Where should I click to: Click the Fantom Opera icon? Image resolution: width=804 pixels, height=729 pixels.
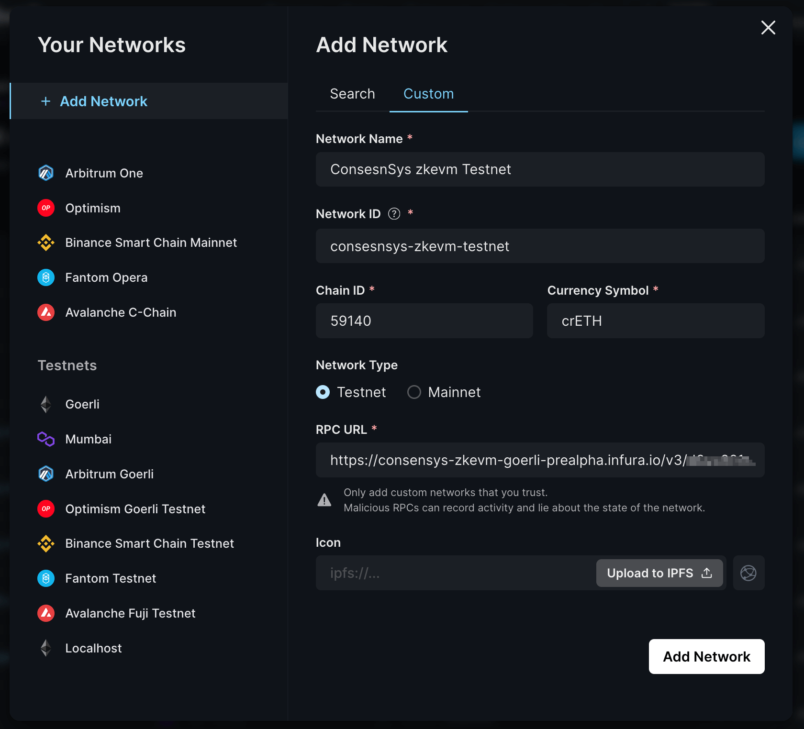45,277
